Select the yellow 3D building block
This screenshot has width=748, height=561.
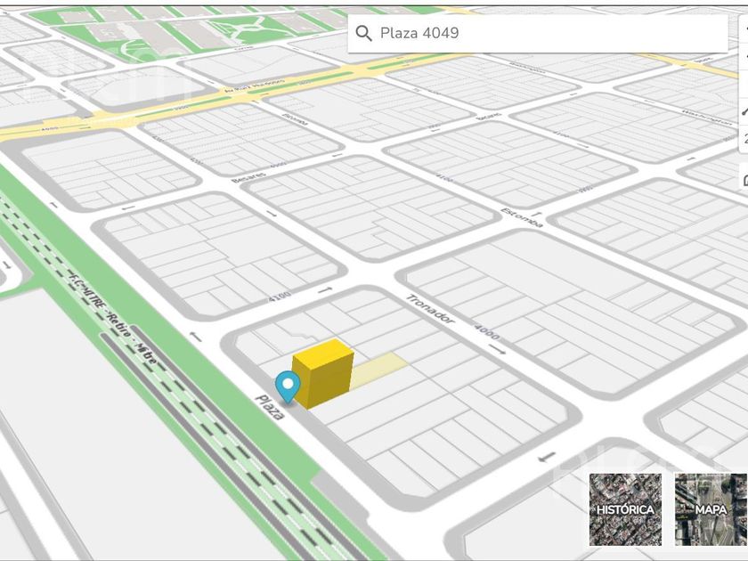pos(323,373)
